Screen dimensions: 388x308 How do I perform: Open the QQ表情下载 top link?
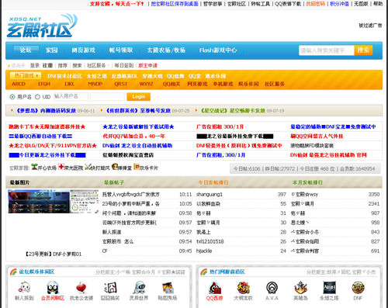point(288,4)
